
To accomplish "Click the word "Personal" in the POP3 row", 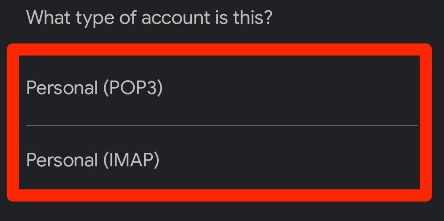I will tap(62, 88).
